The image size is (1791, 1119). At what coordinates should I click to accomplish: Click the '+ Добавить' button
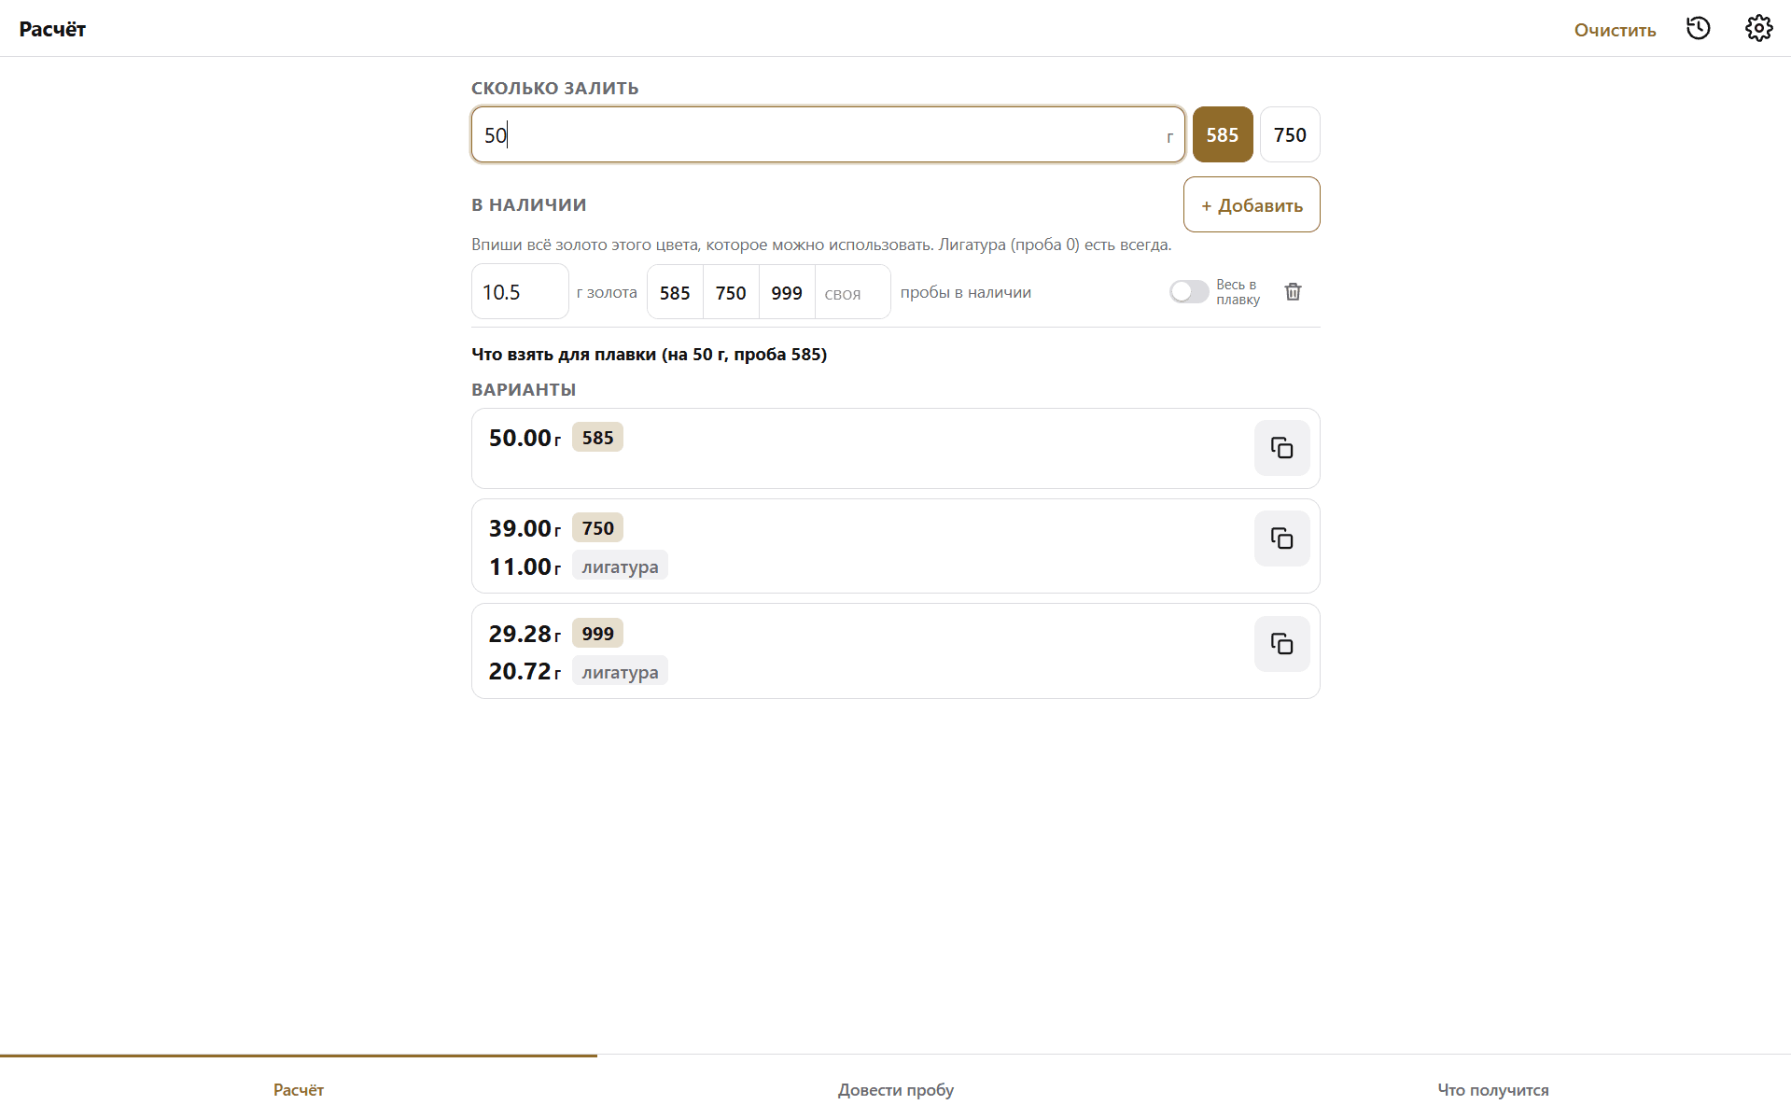point(1252,204)
